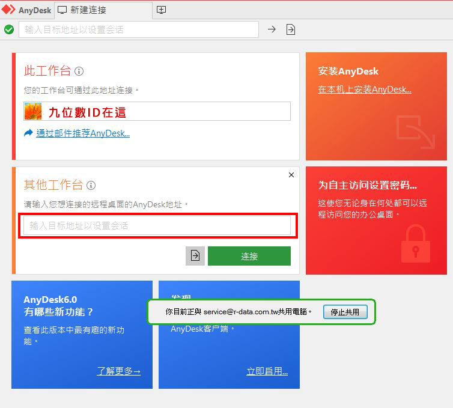Add a new session tab with the plus icon
Screen dimensions: 453x408
(x=161, y=10)
